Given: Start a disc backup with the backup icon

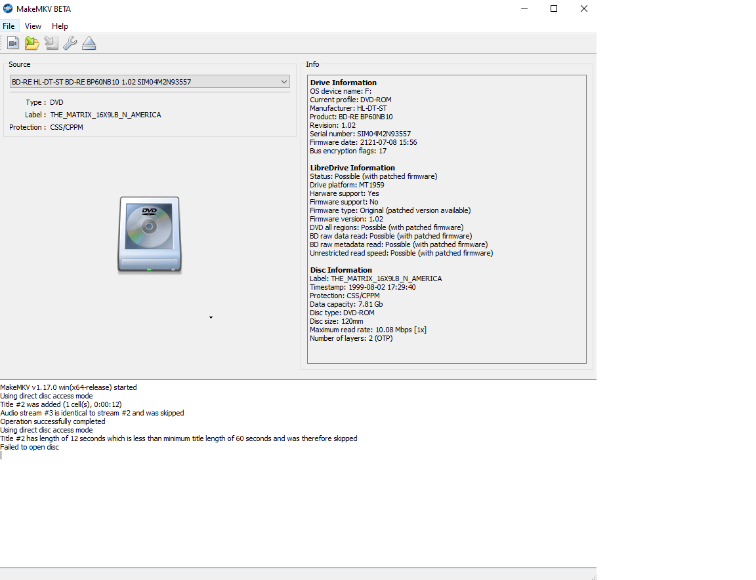Looking at the screenshot, I should pyautogui.click(x=51, y=42).
